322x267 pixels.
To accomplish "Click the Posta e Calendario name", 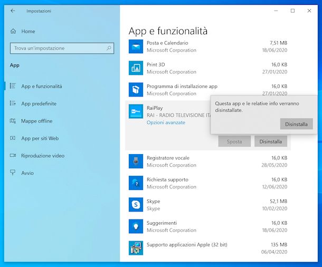I will tap(167, 43).
